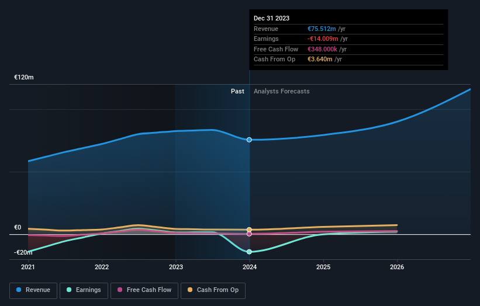This screenshot has width=480, height=306.
Task: Click the 2024 x-axis label
Action: point(250,267)
